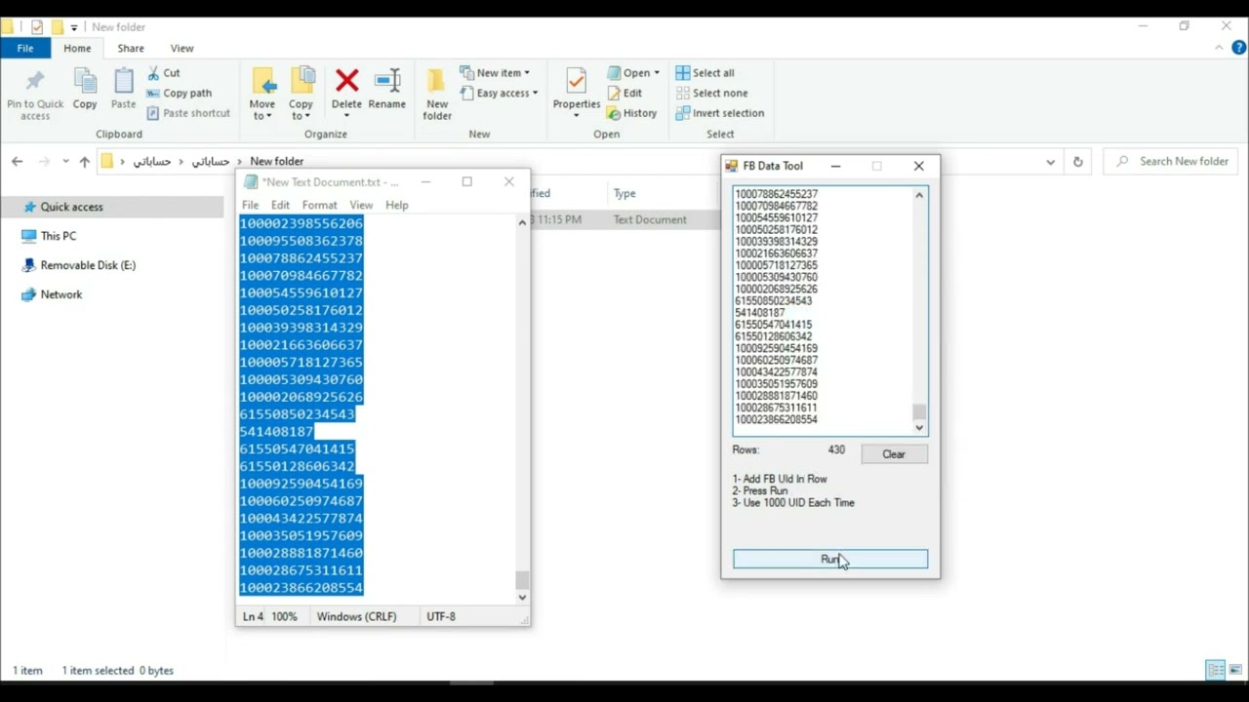Screen dimensions: 1249x702
Task: Switch to large icons view in the status bar
Action: point(1234,670)
